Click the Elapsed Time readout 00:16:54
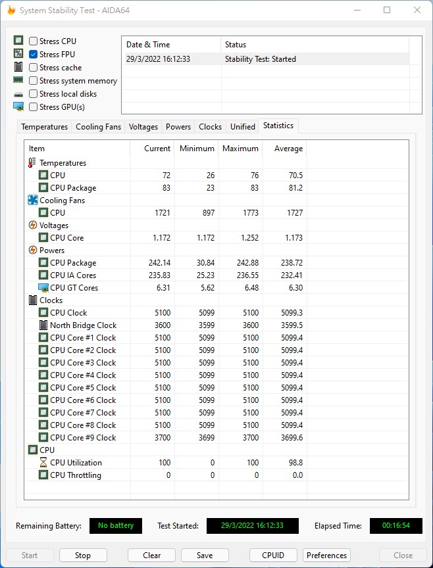Image resolution: width=433 pixels, height=568 pixels. 396,526
